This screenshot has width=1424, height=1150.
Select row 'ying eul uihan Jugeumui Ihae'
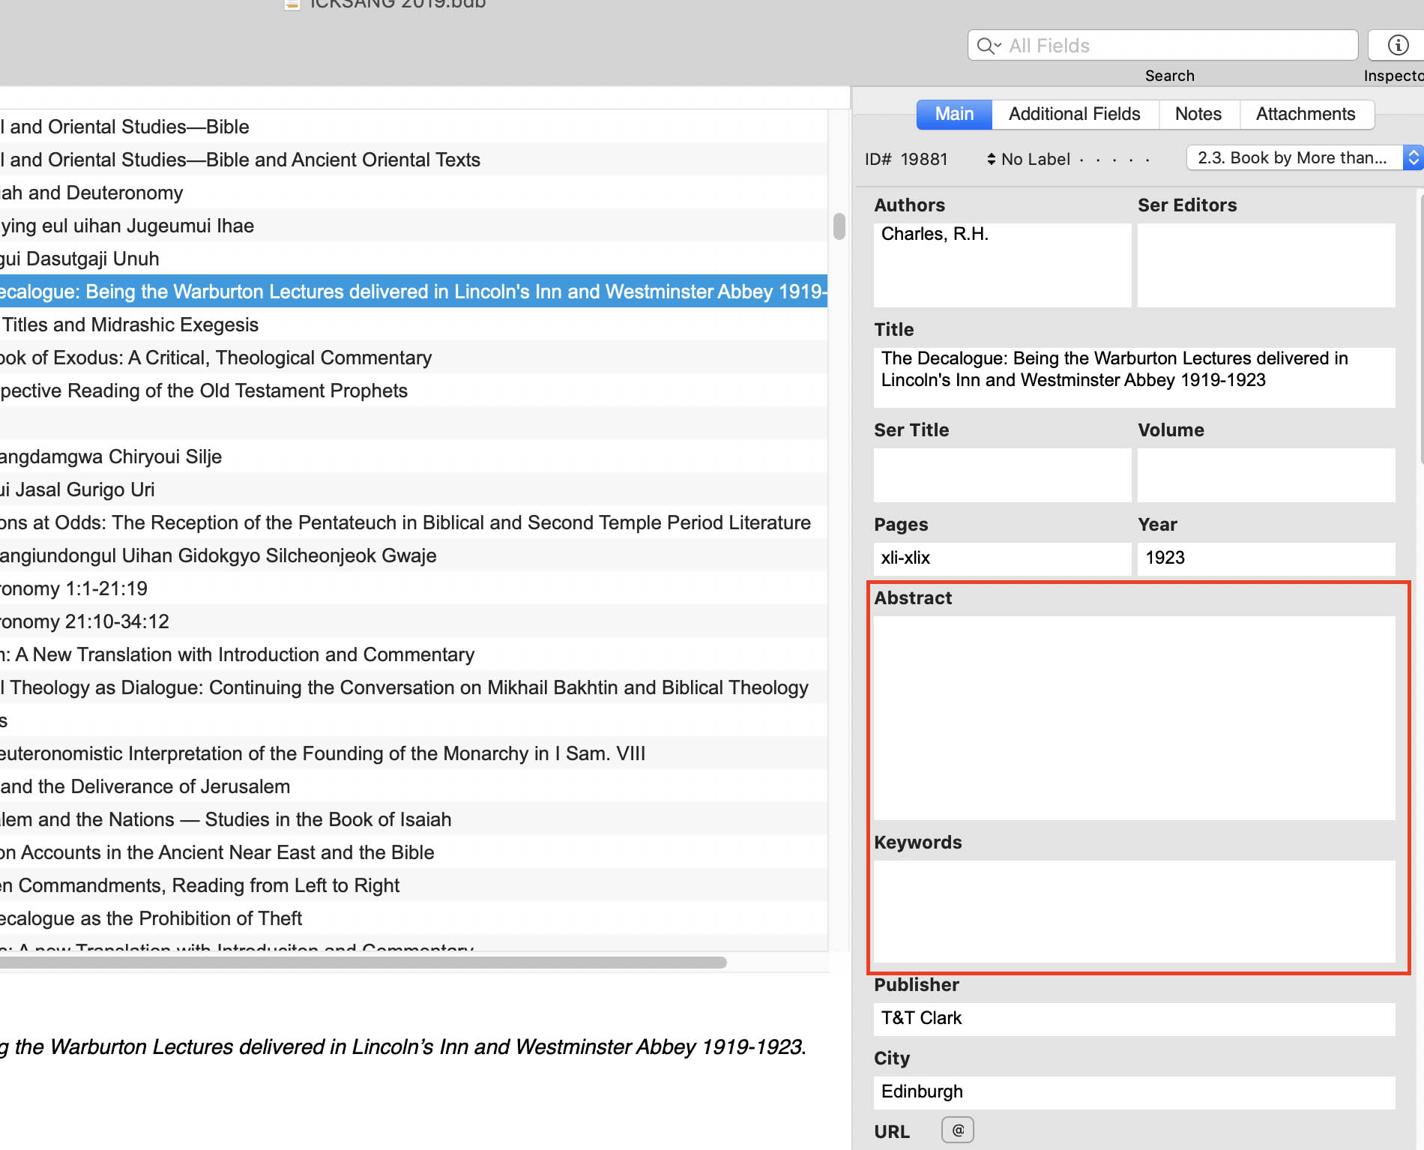414,226
